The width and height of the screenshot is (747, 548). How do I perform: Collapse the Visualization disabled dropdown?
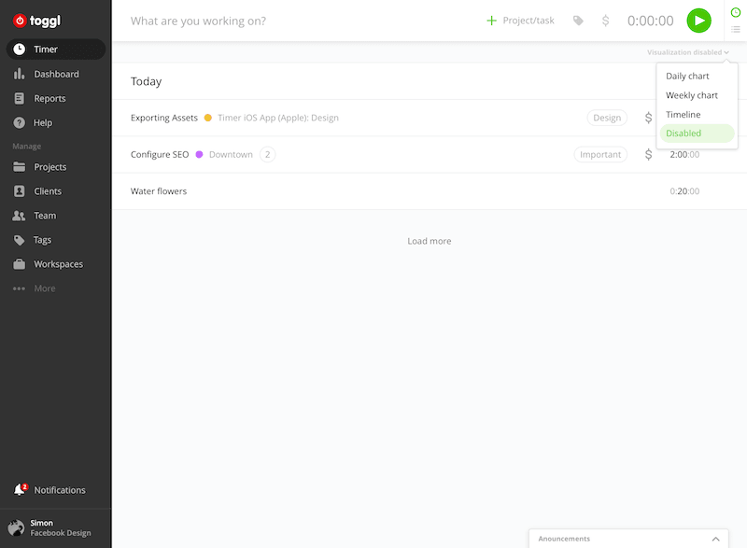click(688, 52)
